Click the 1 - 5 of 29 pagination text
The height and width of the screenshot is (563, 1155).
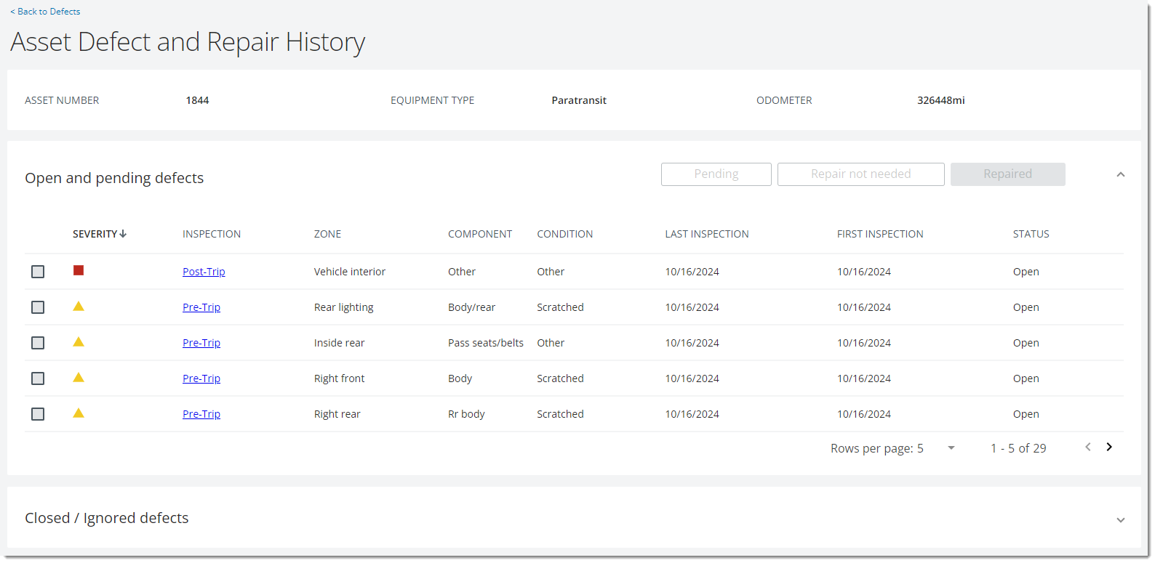pyautogui.click(x=1018, y=448)
